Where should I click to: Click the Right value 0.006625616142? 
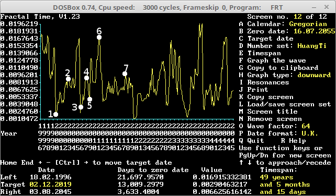(222, 192)
